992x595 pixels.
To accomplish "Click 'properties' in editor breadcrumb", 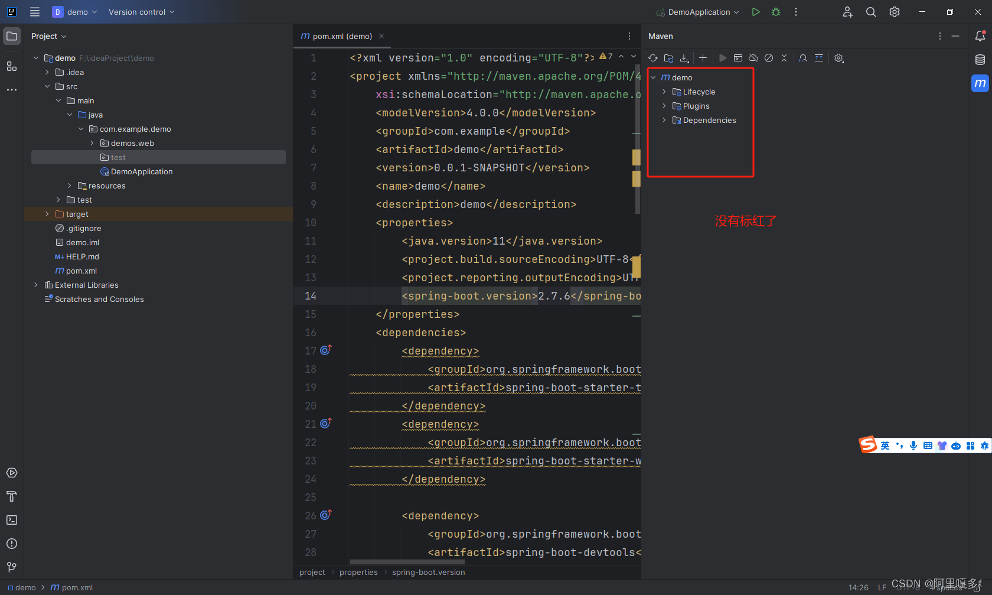I will coord(358,572).
